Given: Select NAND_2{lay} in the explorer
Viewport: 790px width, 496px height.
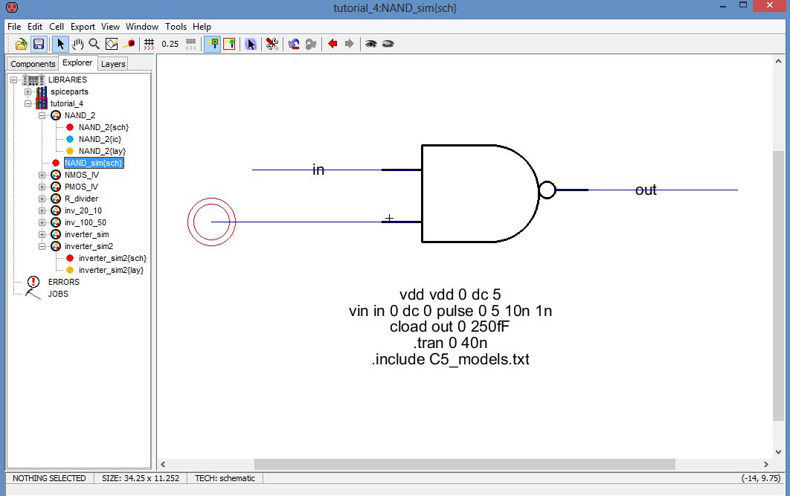Looking at the screenshot, I should [x=102, y=151].
